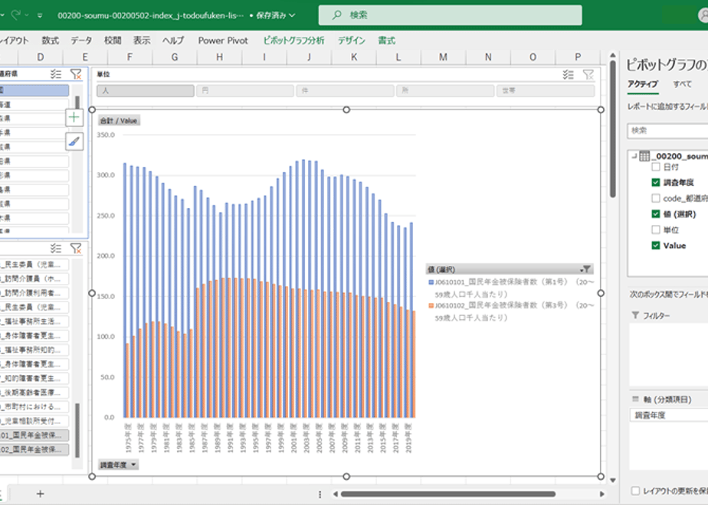The width and height of the screenshot is (708, 505).
Task: Toggle multi-select on the 単位 slicer
Action: click(x=568, y=74)
